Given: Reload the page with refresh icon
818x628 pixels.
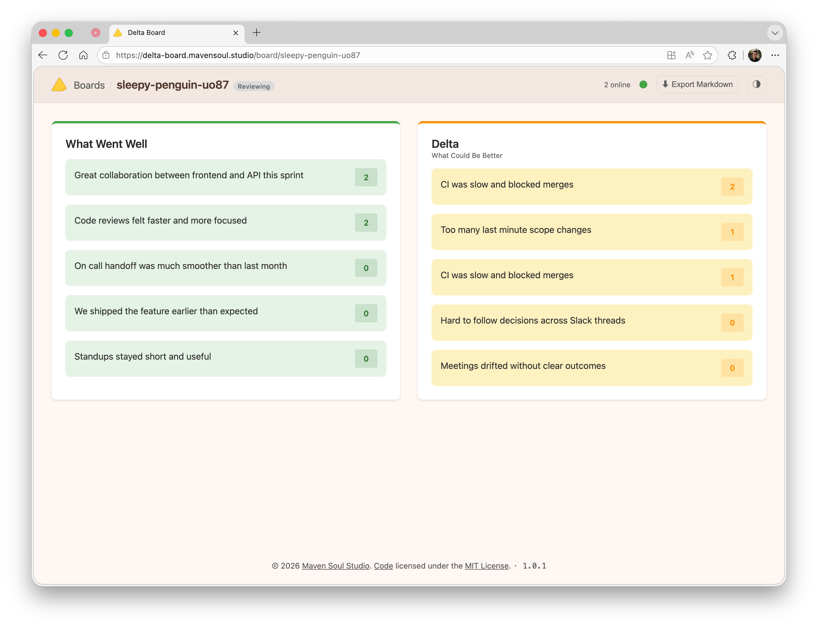Looking at the screenshot, I should tap(63, 55).
